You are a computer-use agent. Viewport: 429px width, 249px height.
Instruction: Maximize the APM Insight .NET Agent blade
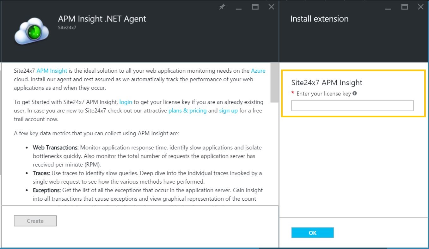pyautogui.click(x=255, y=7)
